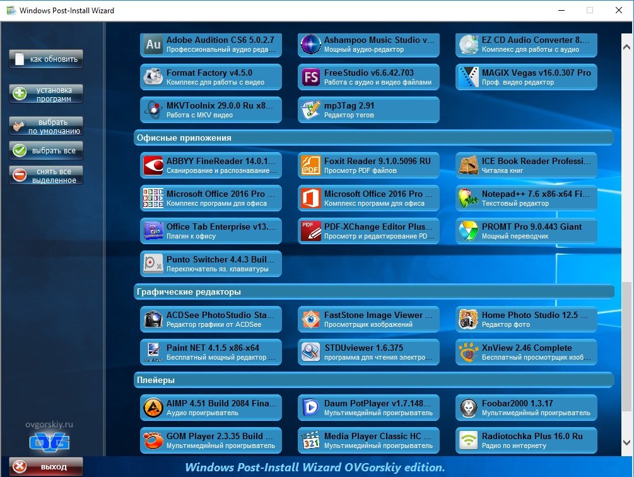Click the AIMP player icon
The image size is (634, 477).
(x=153, y=408)
